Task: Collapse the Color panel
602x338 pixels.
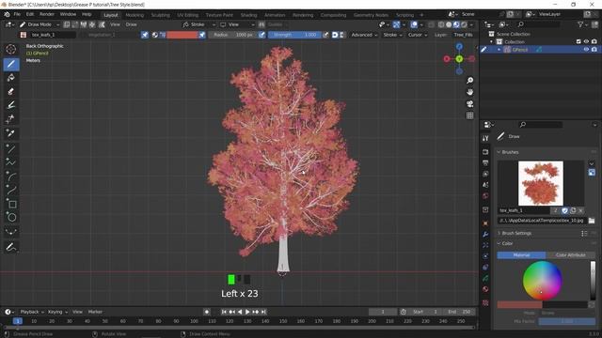Action: pos(507,243)
